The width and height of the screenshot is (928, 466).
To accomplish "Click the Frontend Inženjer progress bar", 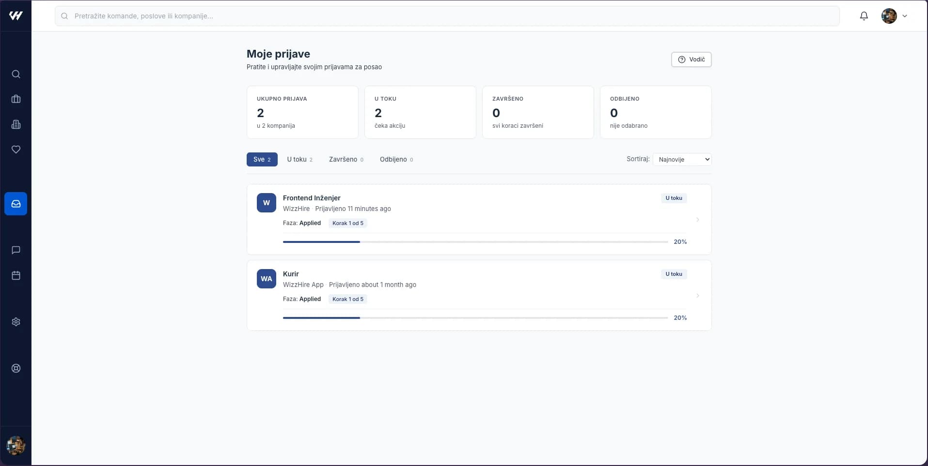I will (475, 242).
